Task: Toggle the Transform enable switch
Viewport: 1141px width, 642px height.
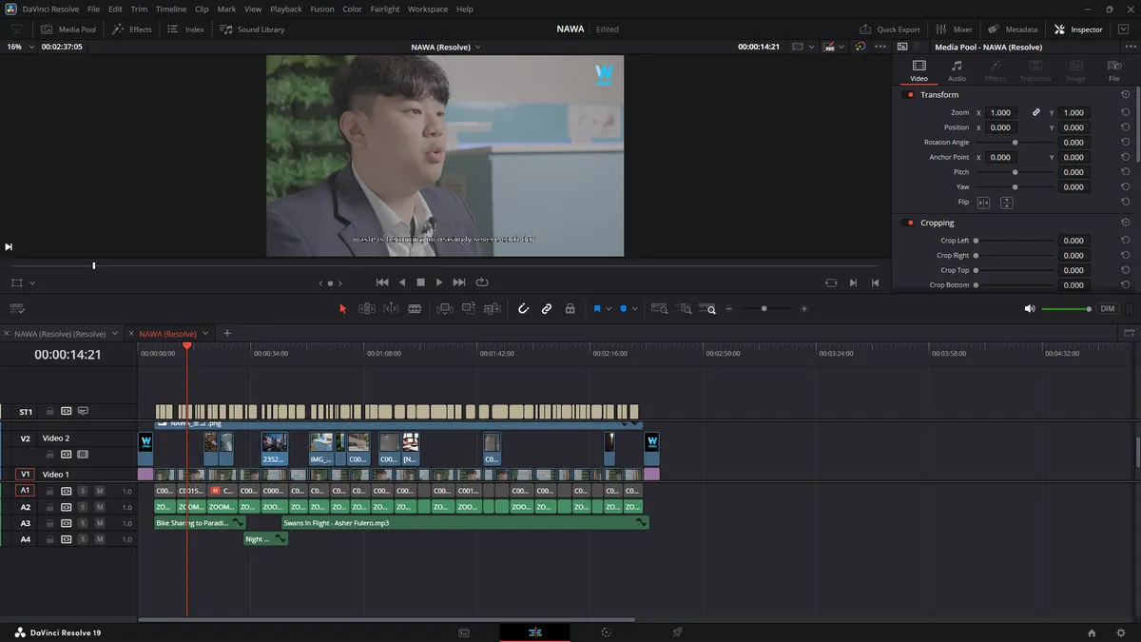Action: pos(910,95)
